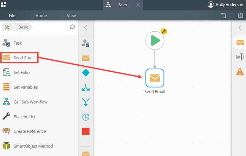Screen dimensions: 246x156
Task: Click the split arrows icon
Action: pyautogui.click(x=86, y=87)
